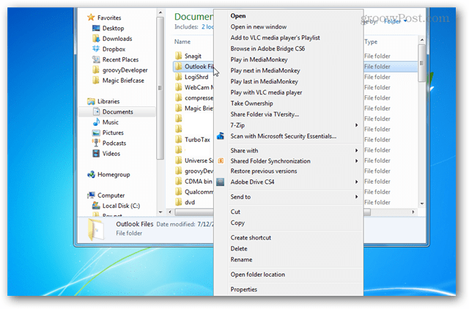469x309 pixels.
Task: Click Adobe Drive CS4 menu icon
Action: coord(221,182)
